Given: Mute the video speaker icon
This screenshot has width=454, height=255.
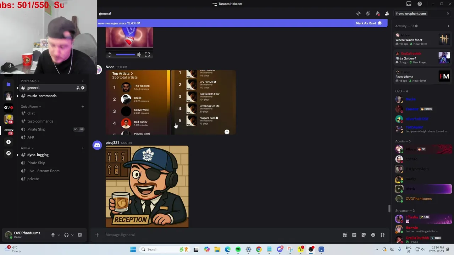Looking at the screenshot, I should [x=139, y=55].
